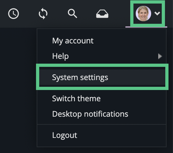The width and height of the screenshot is (173, 153).
Task: Select the Help menu entry
Action: click(102, 56)
